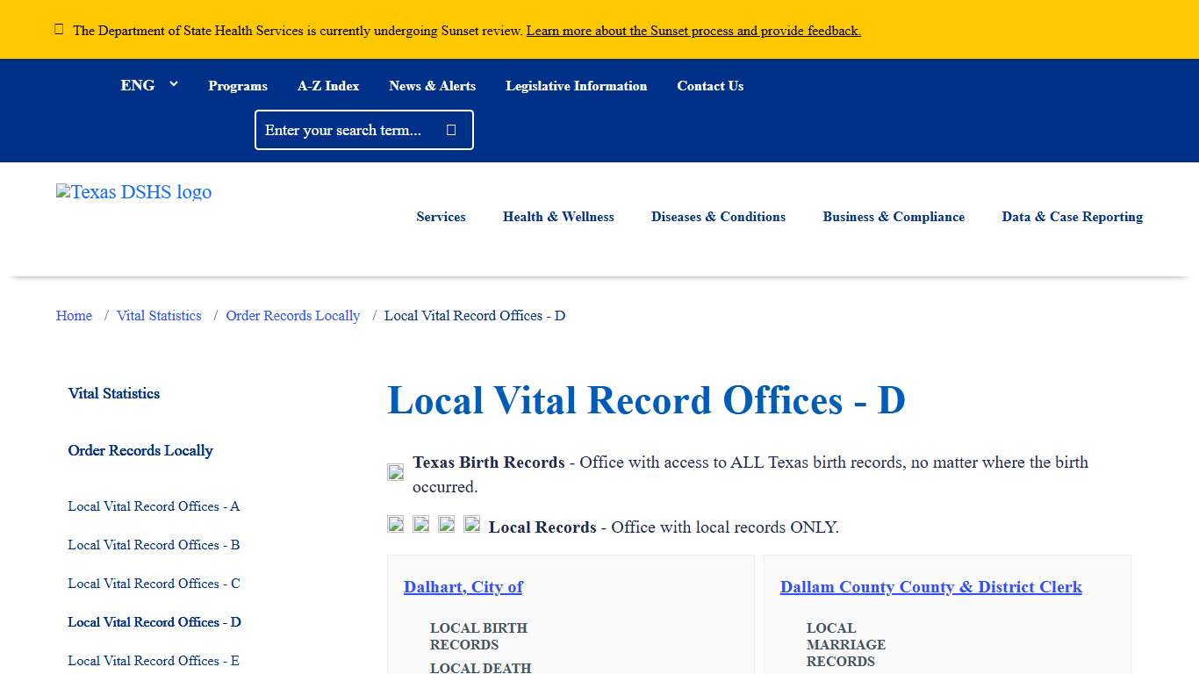The width and height of the screenshot is (1199, 674).
Task: Click the Texas DSHS logo
Action: 133,191
